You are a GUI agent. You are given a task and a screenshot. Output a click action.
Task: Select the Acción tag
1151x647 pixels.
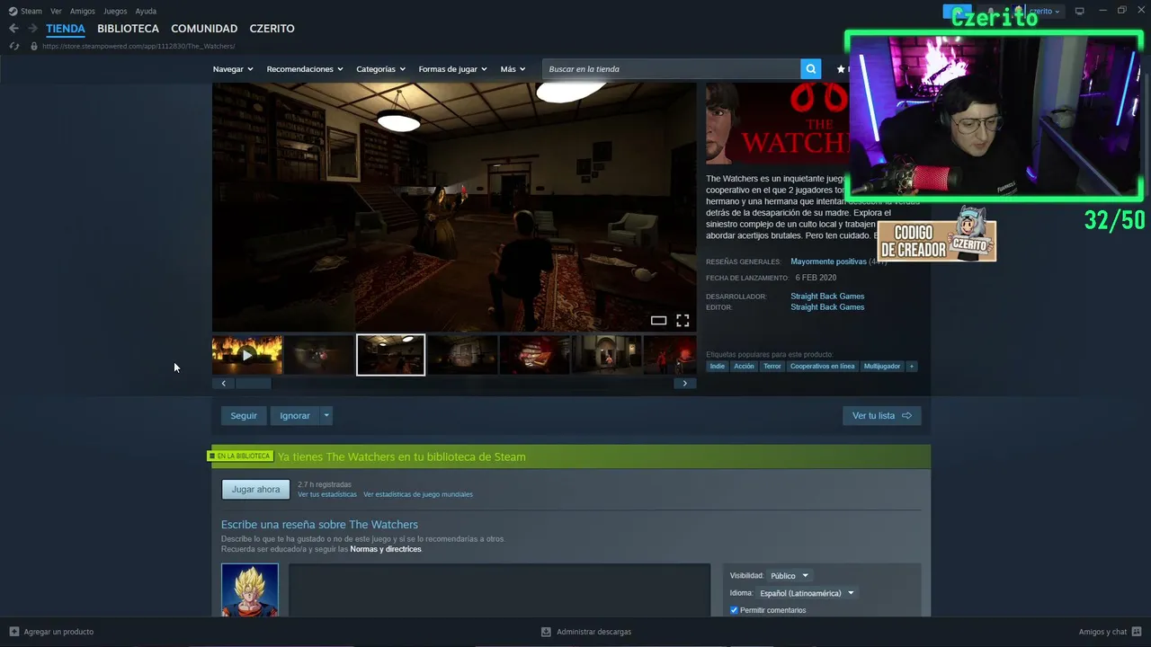coord(744,367)
